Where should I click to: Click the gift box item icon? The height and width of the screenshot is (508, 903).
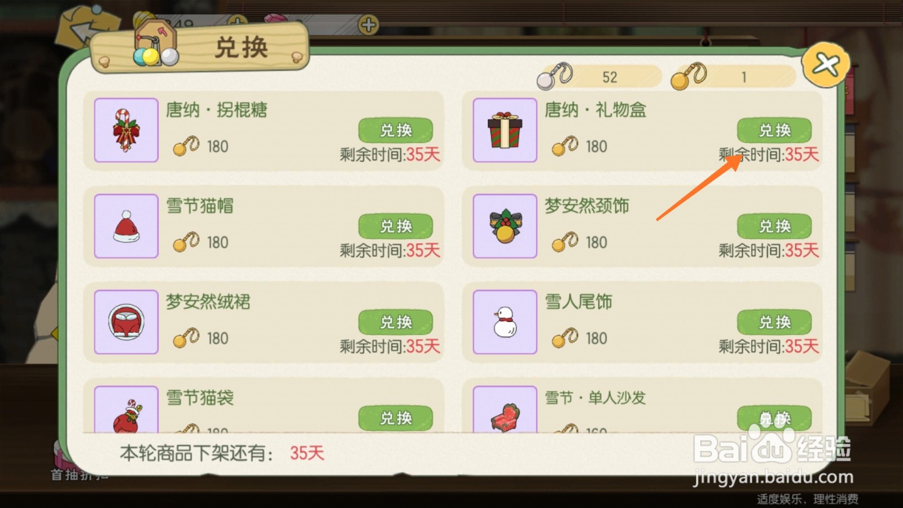[505, 130]
